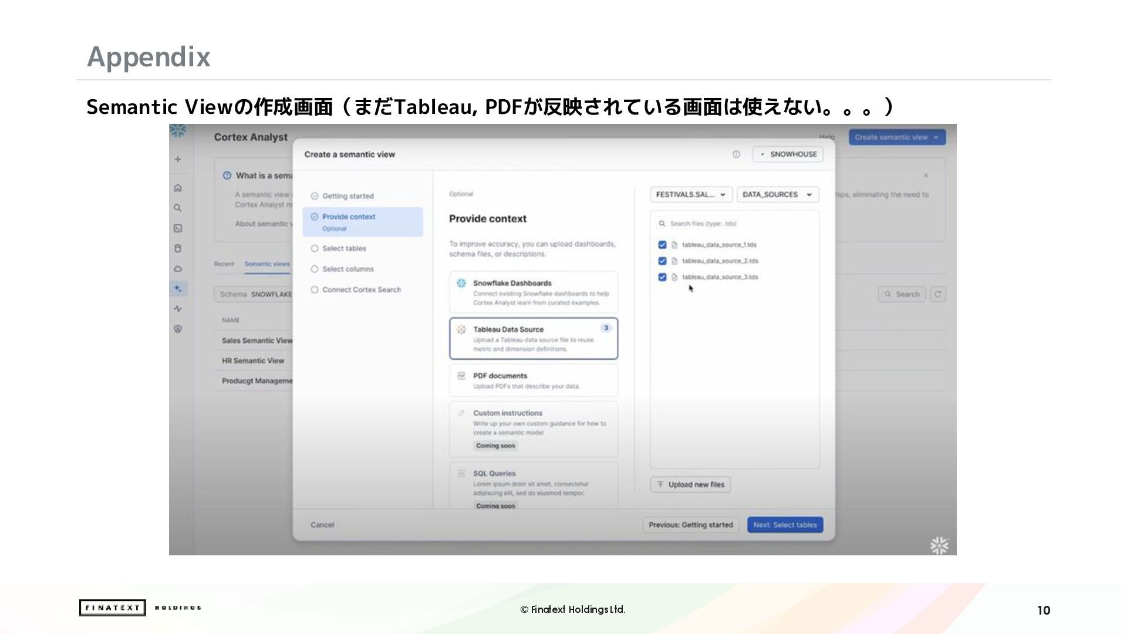Open the Search magnifier in left sidebar
1127x634 pixels.
(x=178, y=208)
